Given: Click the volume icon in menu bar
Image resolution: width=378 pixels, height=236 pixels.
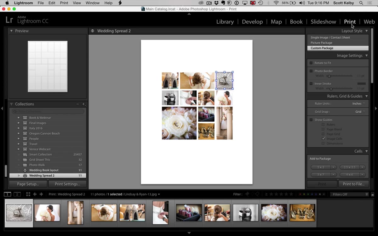Looking at the screenshot, I should [302, 3].
